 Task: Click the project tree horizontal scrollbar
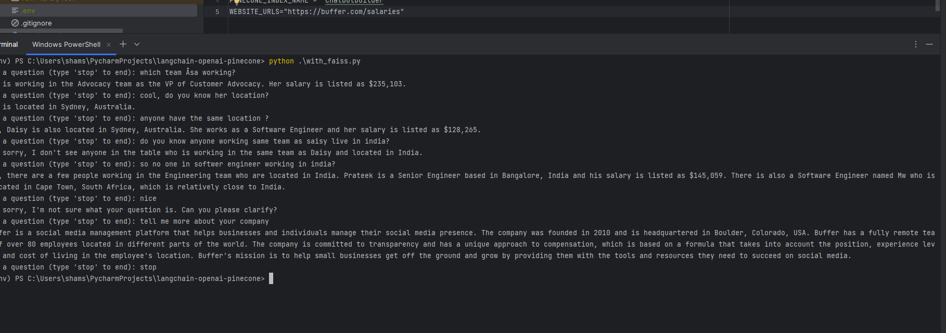pos(62,31)
